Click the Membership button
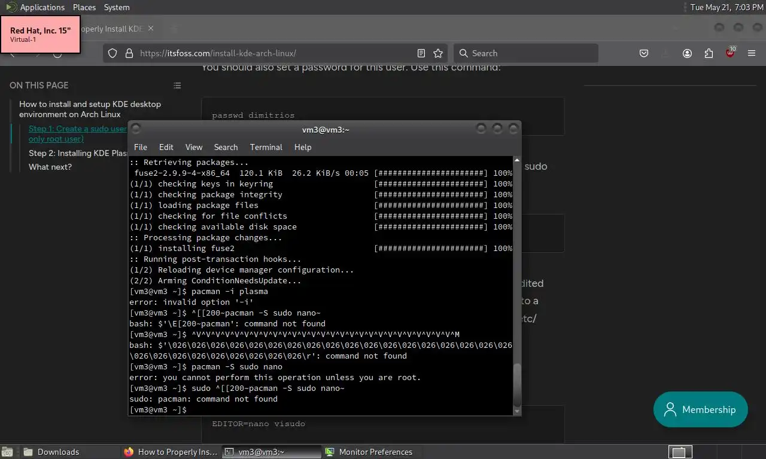Viewport: 766px width, 459px height. pyautogui.click(x=700, y=409)
